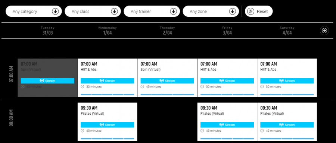
Task: Select the Friday 3/04 day header
Action: click(227, 31)
